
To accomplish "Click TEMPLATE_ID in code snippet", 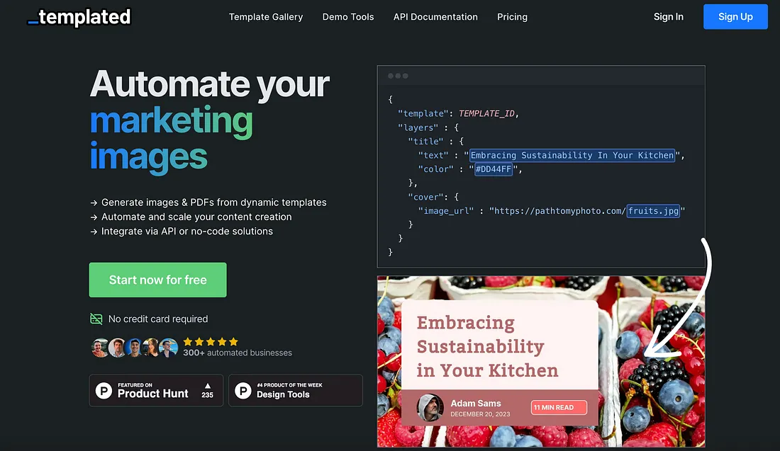I will 486,113.
